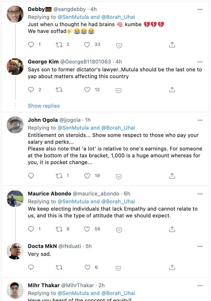Open more options on Mihr Thakar's tweet
Screen dimensions: 211x301
coord(200,286)
